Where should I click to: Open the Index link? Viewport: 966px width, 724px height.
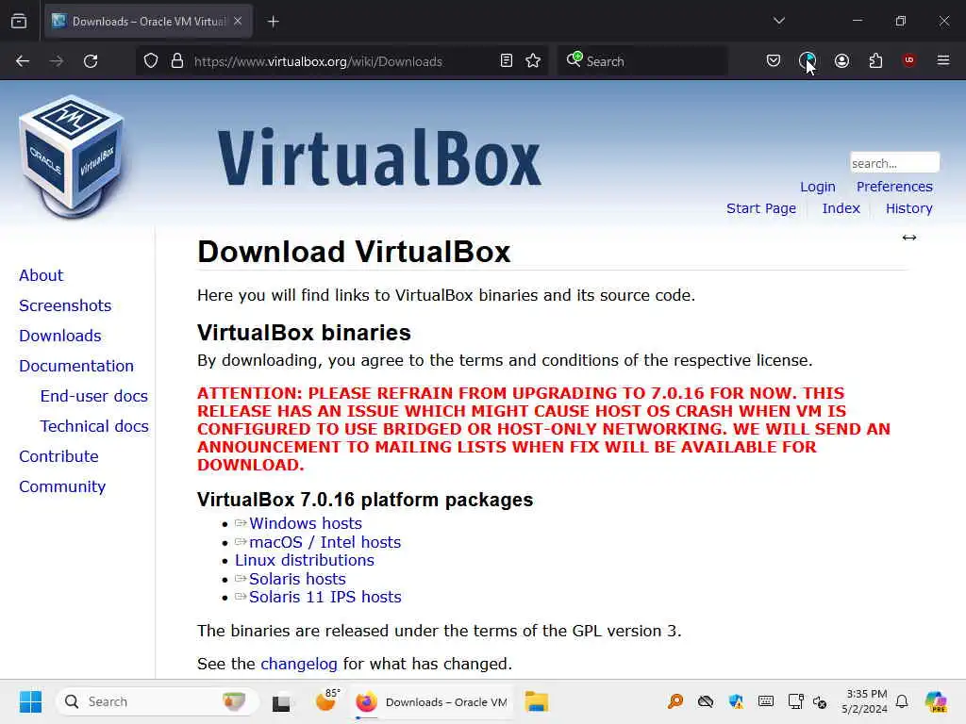(x=841, y=208)
